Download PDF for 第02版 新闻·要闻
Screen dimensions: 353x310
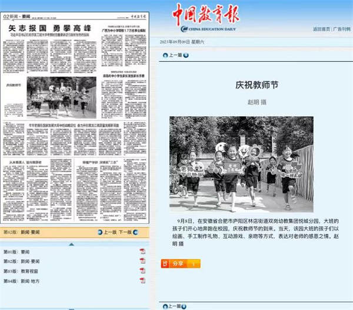142,261
